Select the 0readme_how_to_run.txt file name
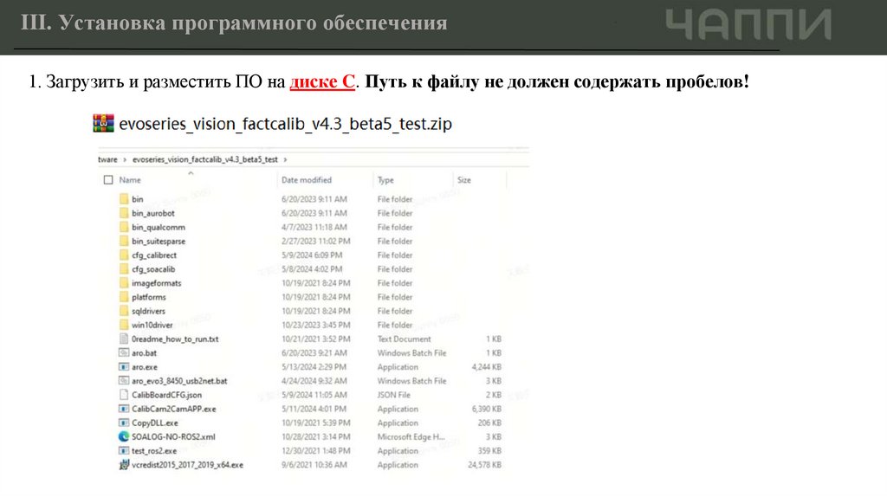This screenshot has height=497, width=887. coord(175,339)
